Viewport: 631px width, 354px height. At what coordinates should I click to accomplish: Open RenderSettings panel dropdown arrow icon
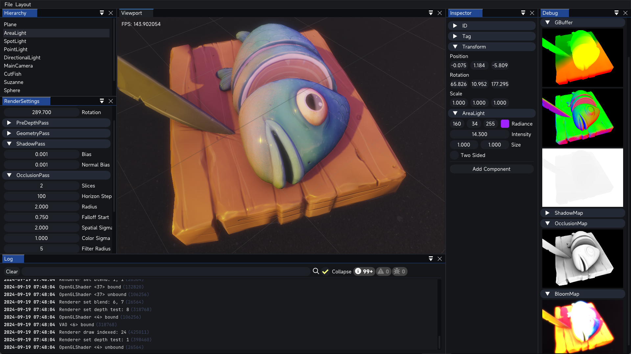click(x=102, y=101)
